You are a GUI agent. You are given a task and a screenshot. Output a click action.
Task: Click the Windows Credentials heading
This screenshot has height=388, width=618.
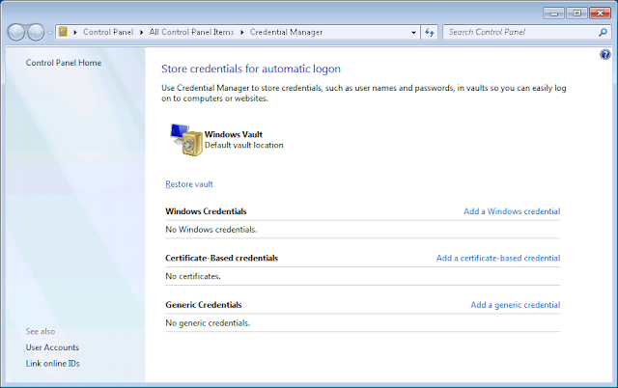click(206, 211)
